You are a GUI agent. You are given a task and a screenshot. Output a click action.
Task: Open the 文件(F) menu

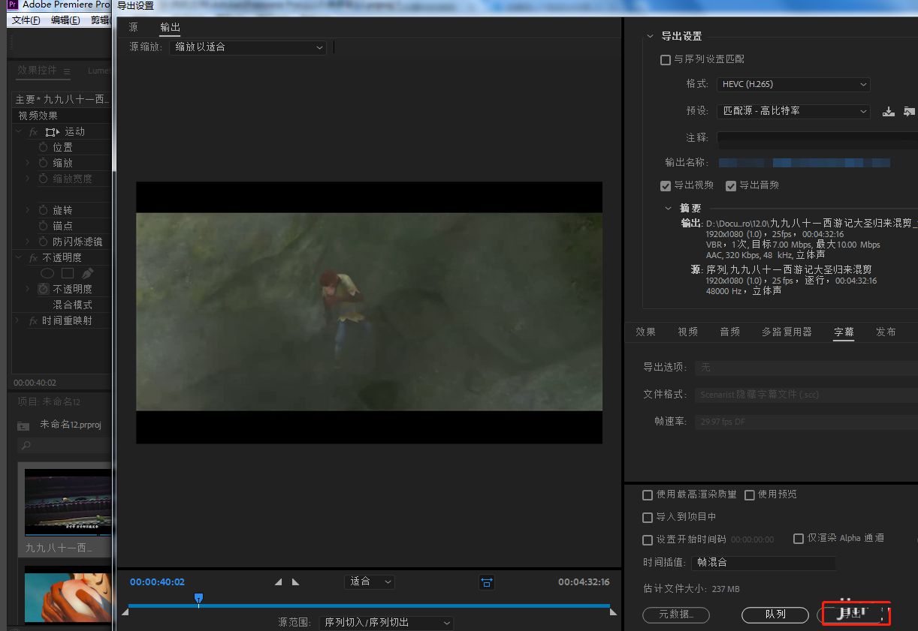click(x=26, y=20)
